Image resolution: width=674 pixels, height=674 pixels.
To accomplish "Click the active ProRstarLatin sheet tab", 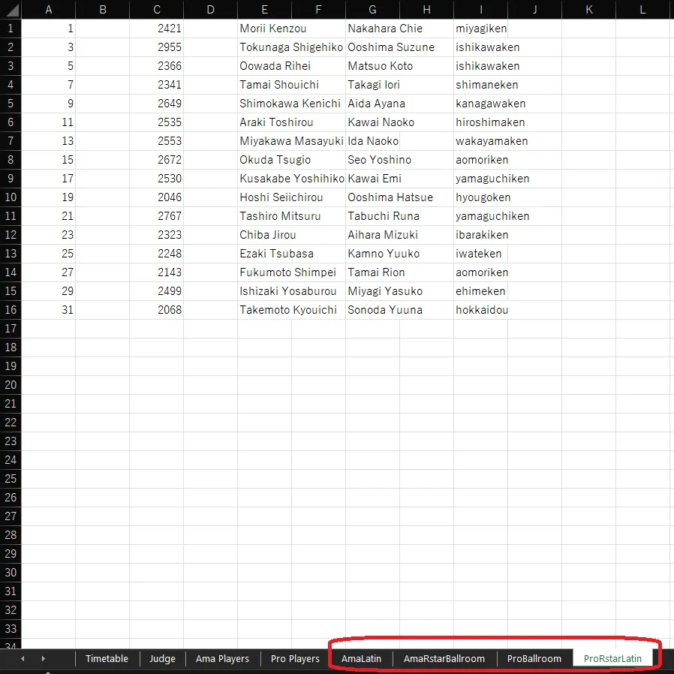I will [612, 658].
